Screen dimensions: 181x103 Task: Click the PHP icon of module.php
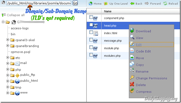pos(95,48)
